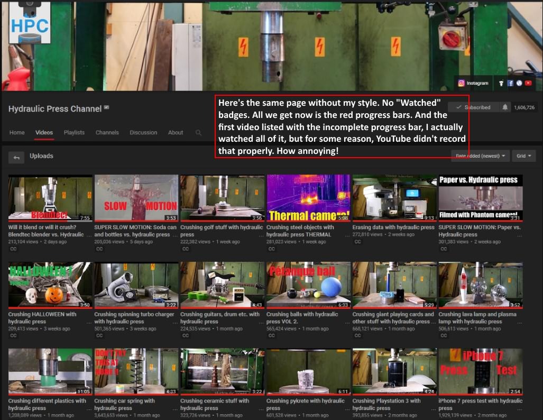Screen dimensions: 543x420
Task: Click the 1,606,726 subscriber count
Action: 524,107
